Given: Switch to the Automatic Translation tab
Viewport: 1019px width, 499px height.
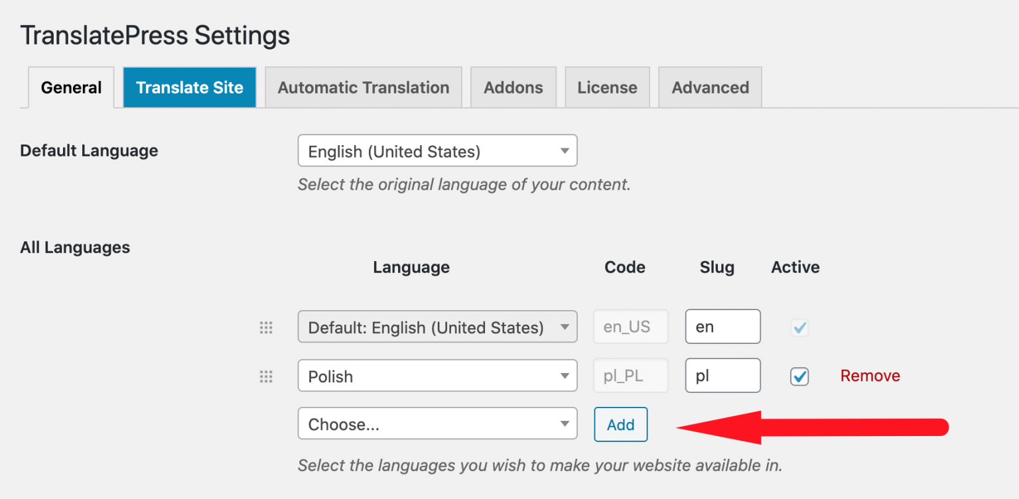Looking at the screenshot, I should point(363,87).
